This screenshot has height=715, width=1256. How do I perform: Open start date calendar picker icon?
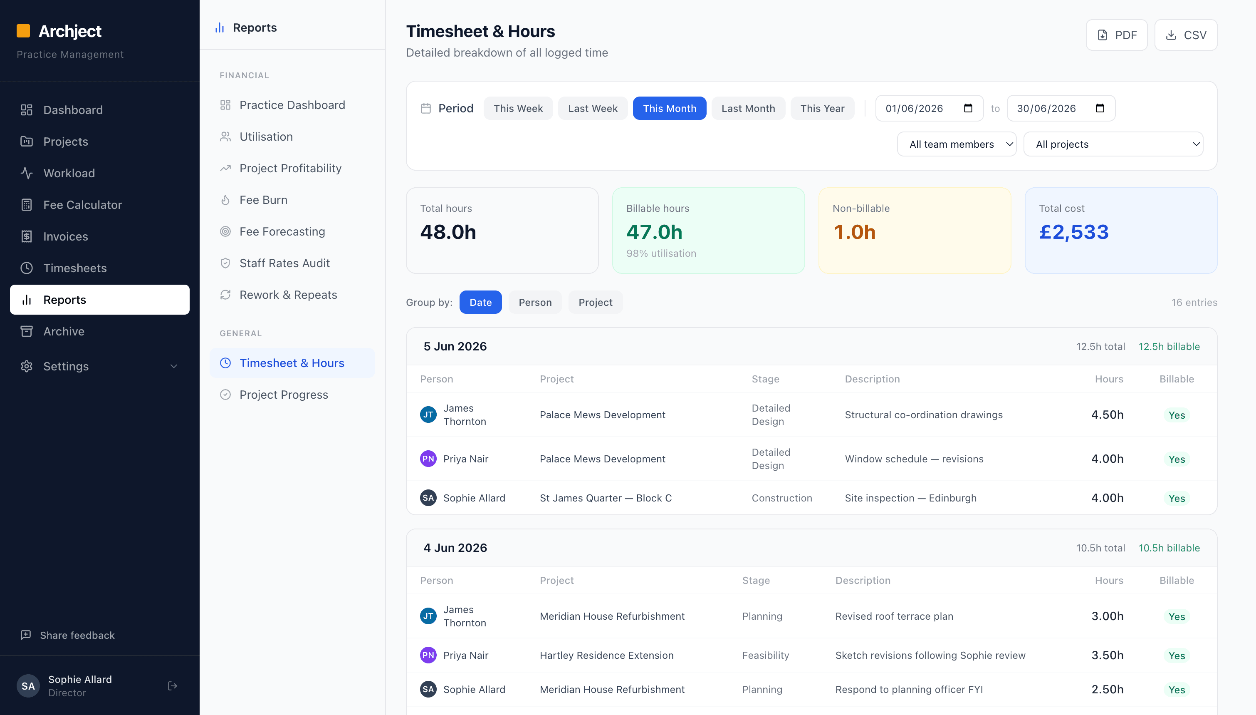968,108
